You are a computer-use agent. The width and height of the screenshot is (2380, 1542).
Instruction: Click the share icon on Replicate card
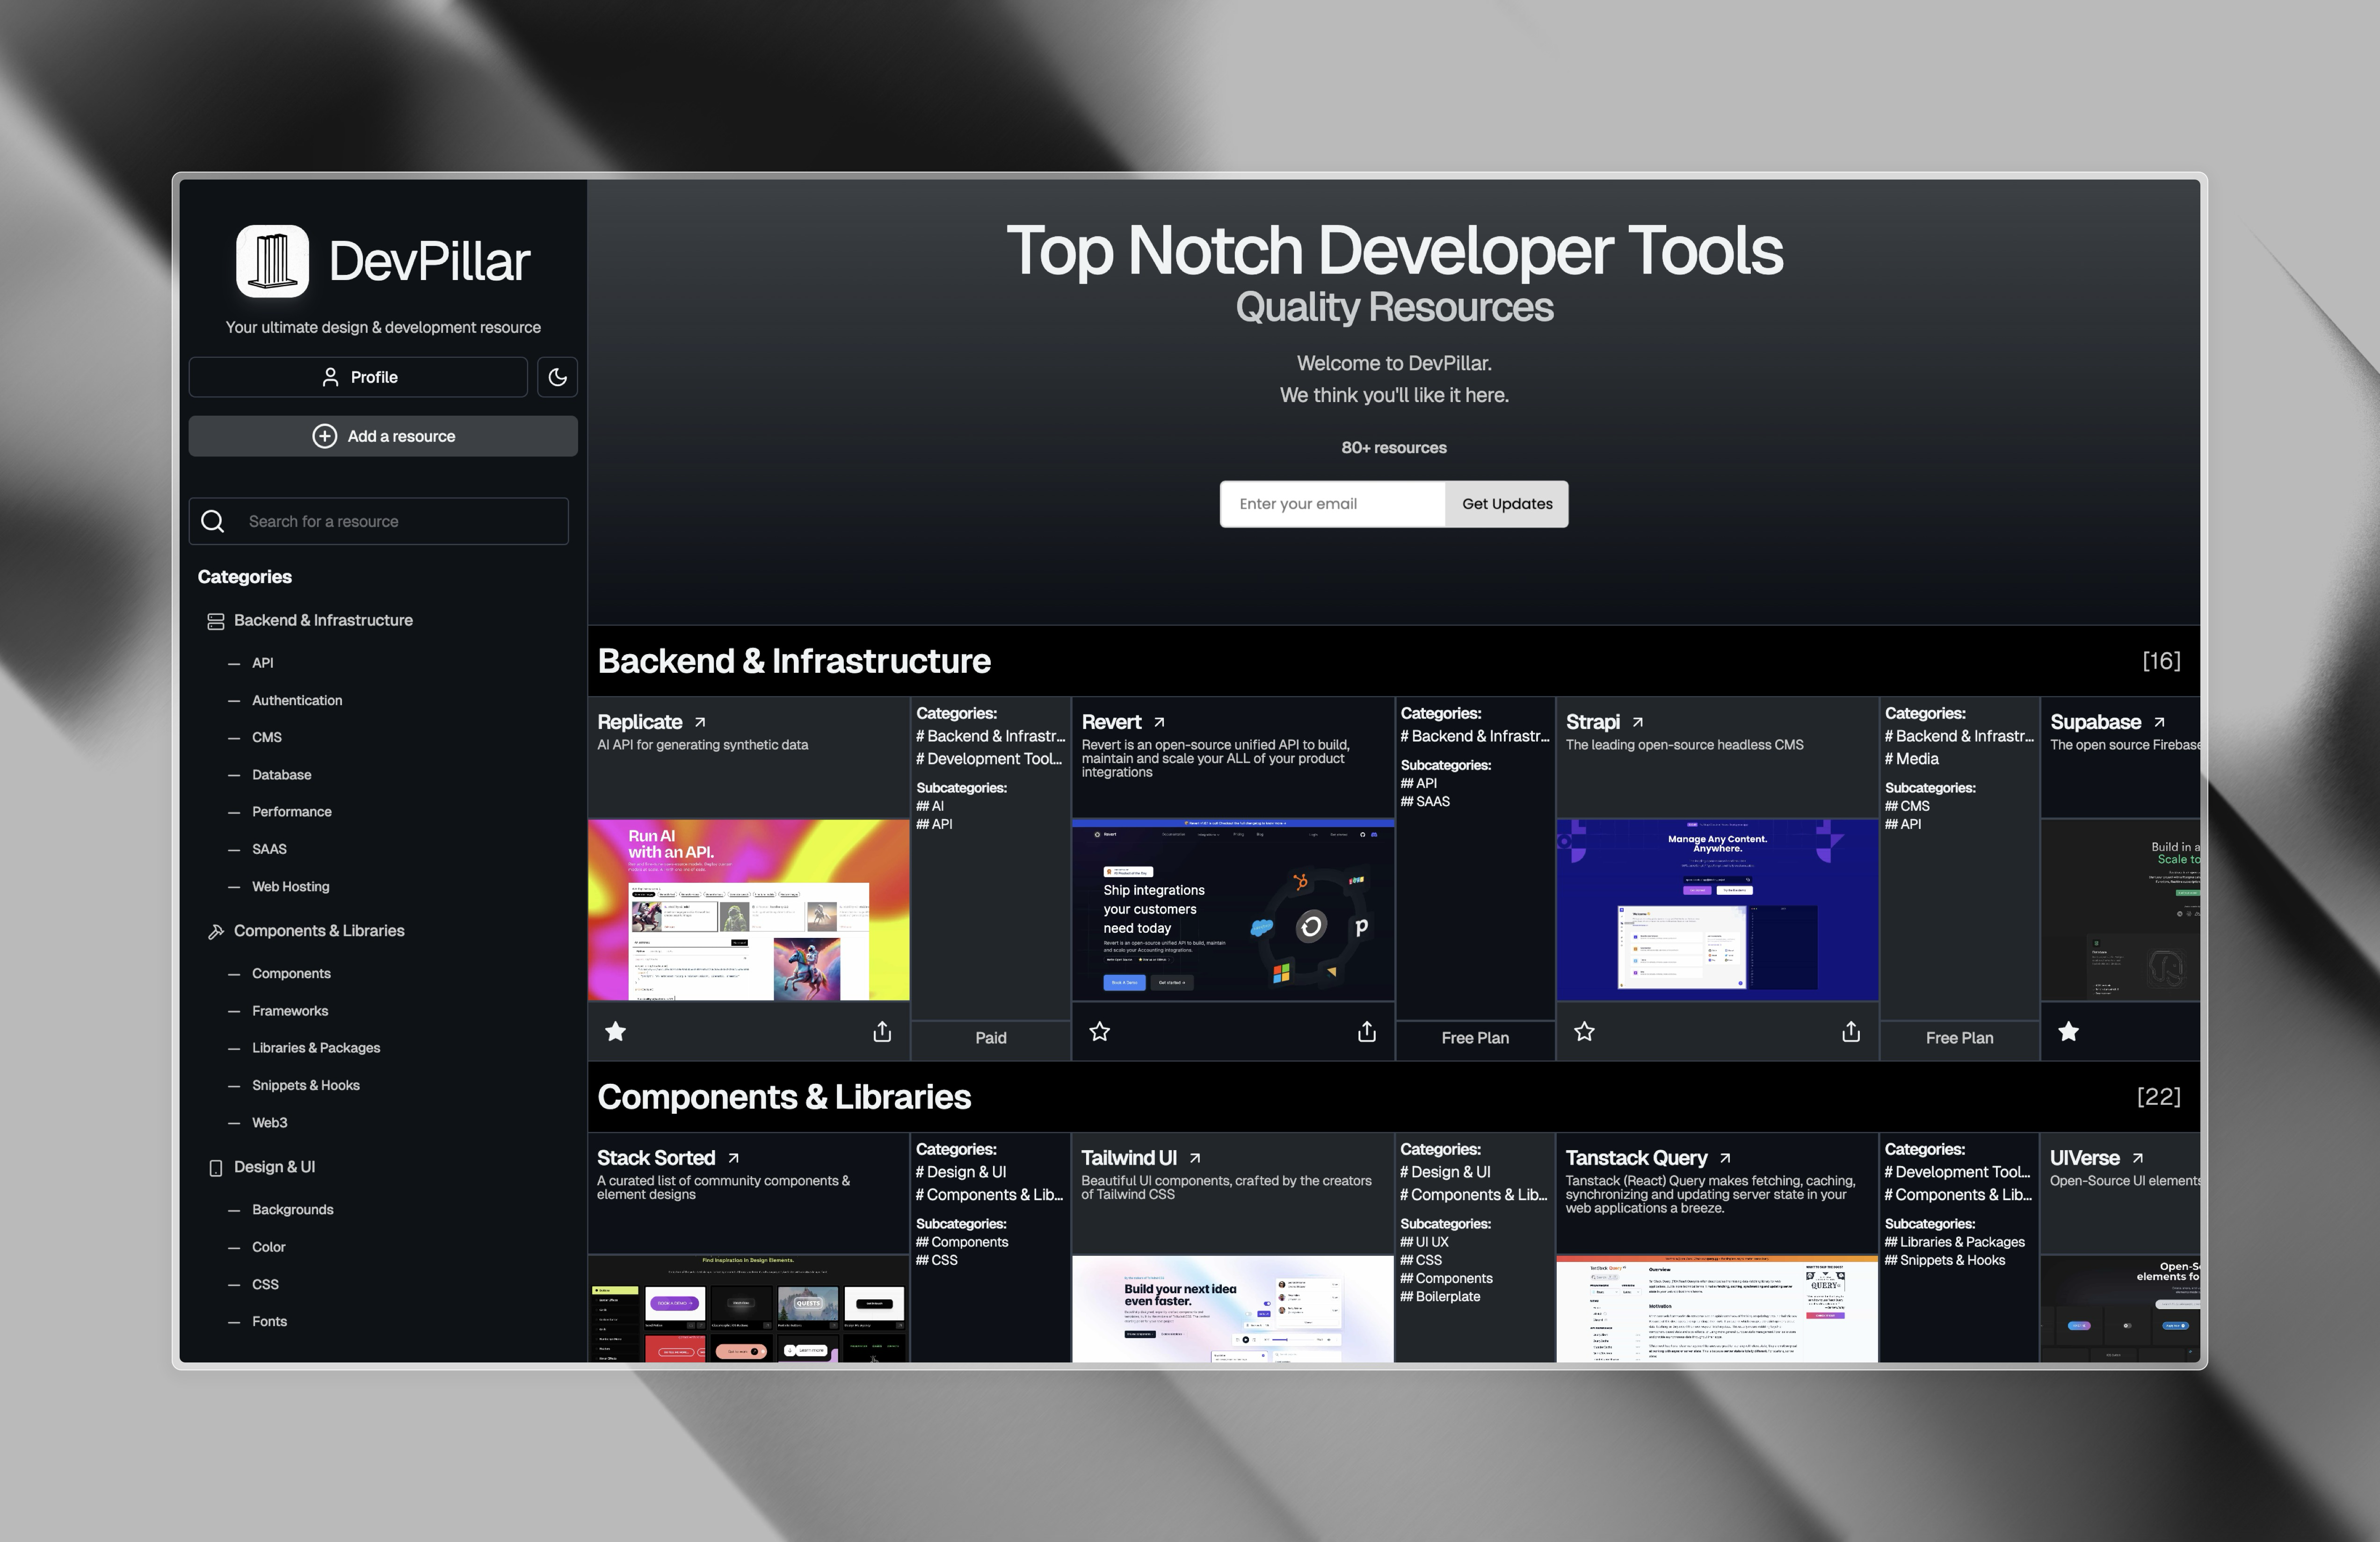882,1031
